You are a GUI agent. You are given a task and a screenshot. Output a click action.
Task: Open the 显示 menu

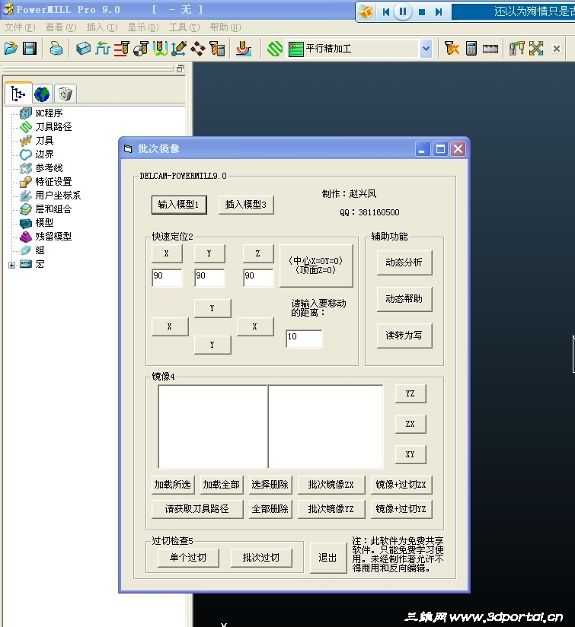143,27
